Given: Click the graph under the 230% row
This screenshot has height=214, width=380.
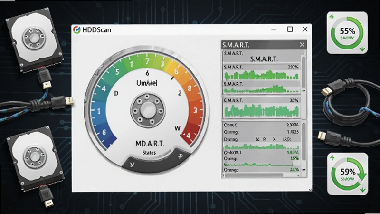Looking at the screenshot, I should pos(261,75).
